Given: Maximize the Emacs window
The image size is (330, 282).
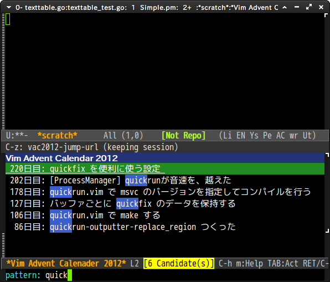Looking at the screenshot, I should pos(309,7).
